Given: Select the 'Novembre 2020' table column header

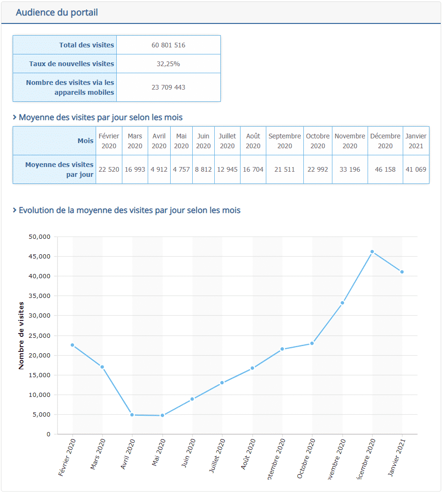Looking at the screenshot, I should 350,141.
